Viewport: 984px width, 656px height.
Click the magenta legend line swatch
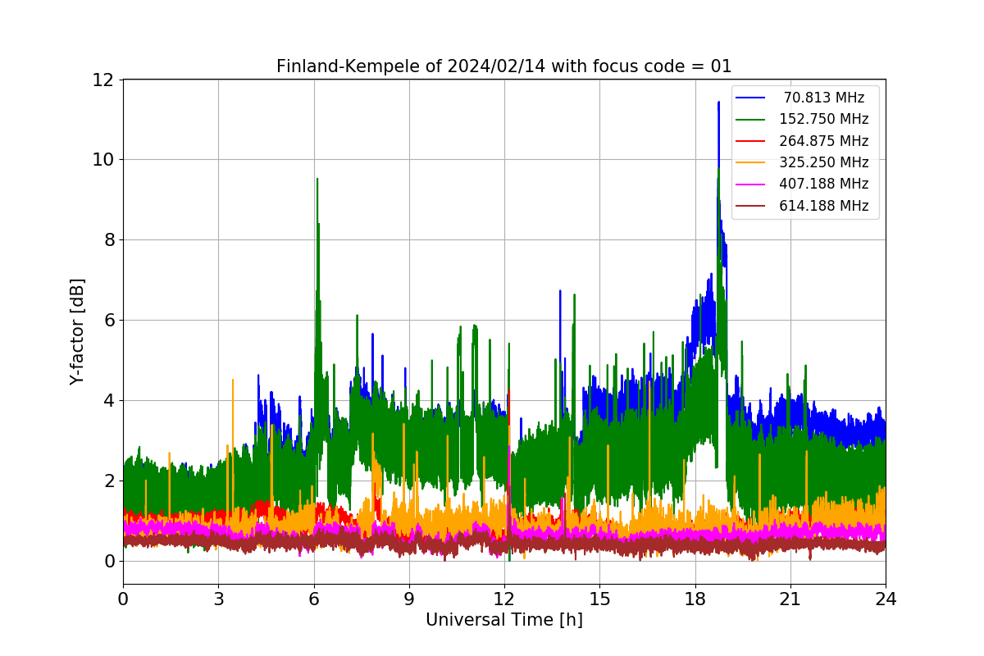(x=750, y=184)
